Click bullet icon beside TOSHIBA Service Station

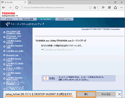(4, 60)
